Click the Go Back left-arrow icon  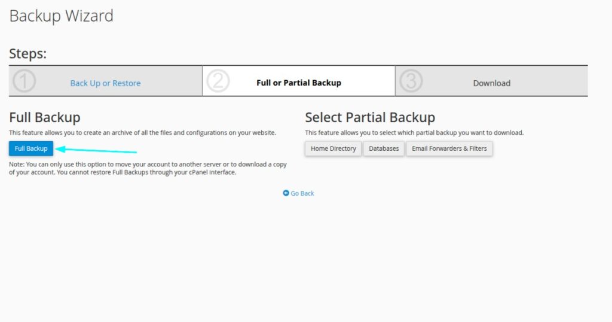[286, 193]
